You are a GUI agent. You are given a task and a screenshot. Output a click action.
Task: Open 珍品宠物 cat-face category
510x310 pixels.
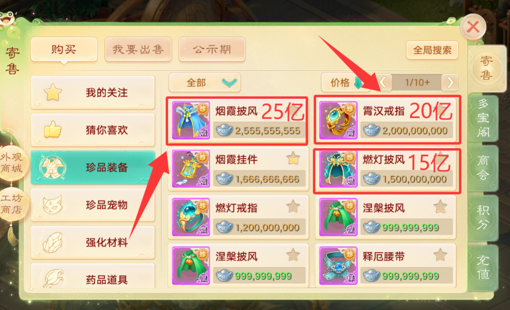tap(93, 205)
